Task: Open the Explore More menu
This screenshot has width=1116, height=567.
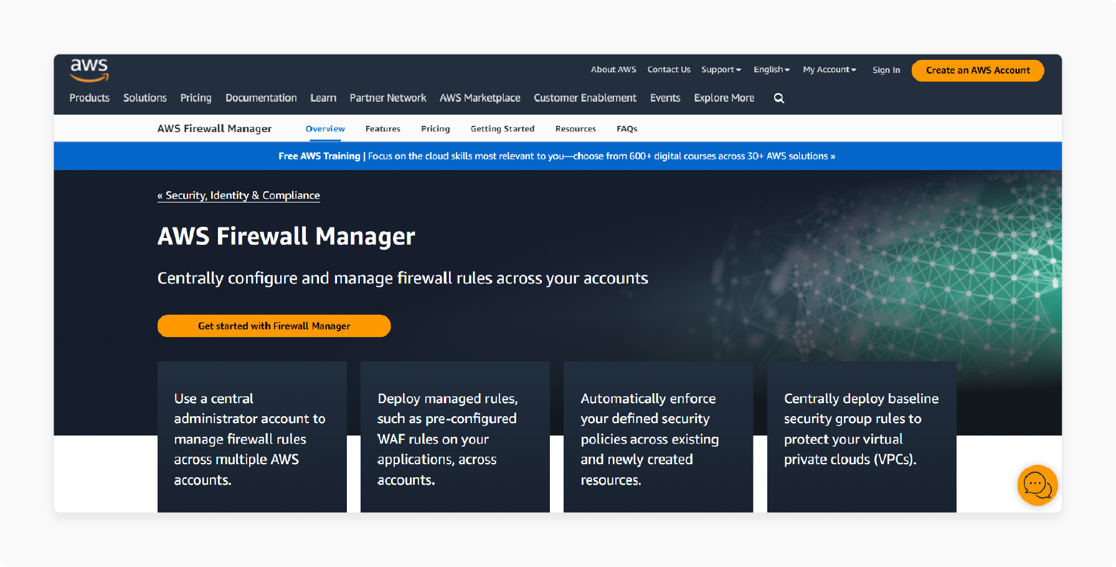Action: (x=724, y=98)
